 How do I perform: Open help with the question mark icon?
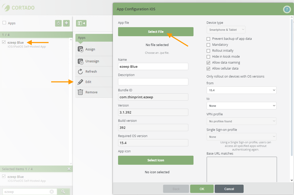pos(287,9)
